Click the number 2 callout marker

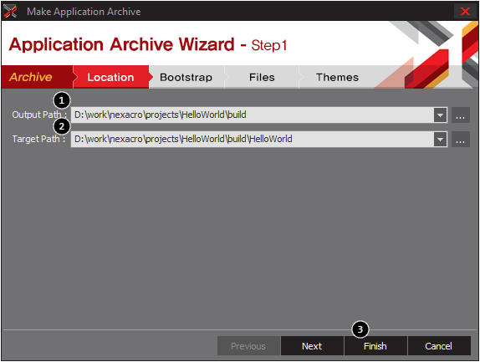pyautogui.click(x=62, y=126)
